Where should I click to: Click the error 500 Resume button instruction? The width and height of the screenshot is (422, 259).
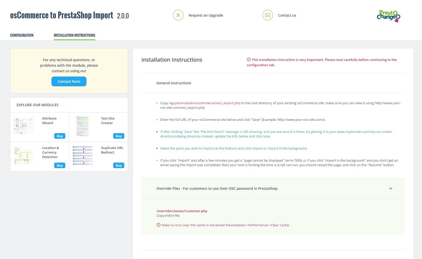[279, 163]
